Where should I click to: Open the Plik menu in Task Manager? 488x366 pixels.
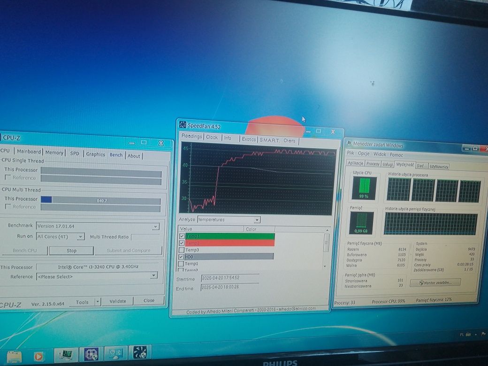pos(351,153)
